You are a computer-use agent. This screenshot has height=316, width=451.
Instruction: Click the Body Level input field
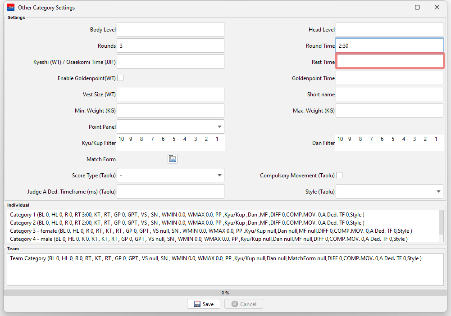coord(170,29)
